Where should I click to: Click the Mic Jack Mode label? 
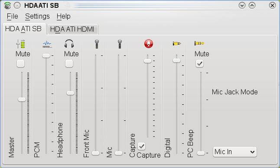(x=235, y=92)
